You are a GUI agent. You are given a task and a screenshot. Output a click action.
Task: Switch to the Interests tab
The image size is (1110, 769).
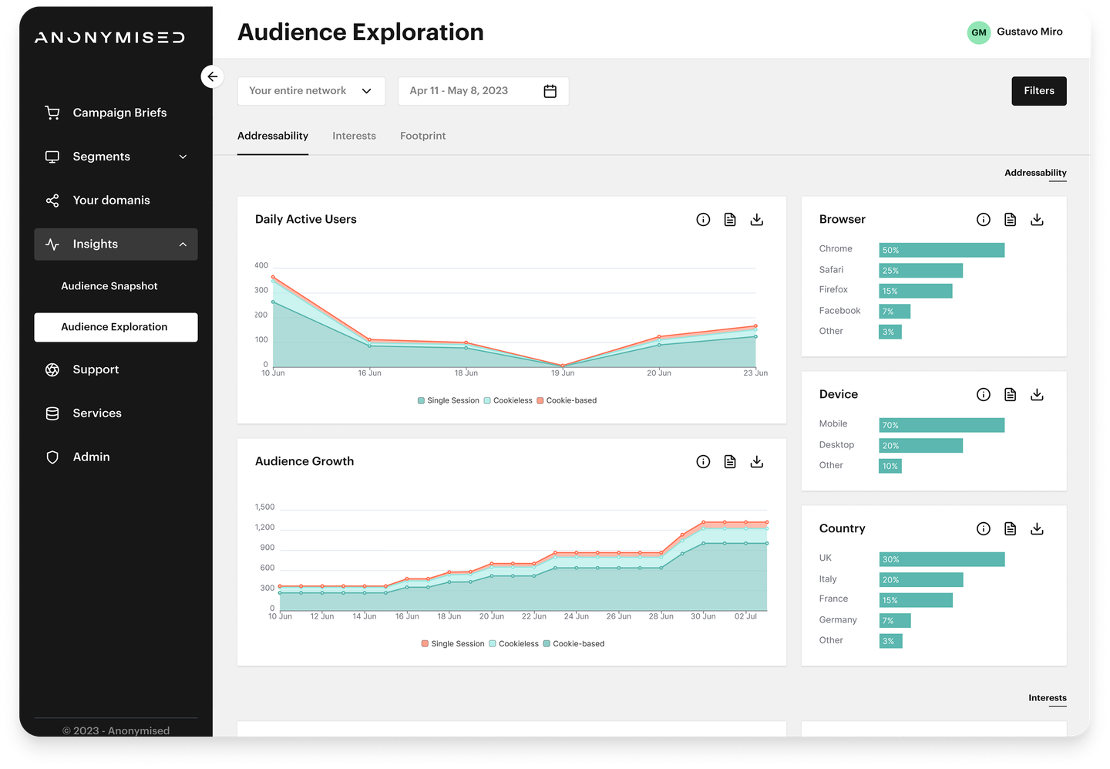click(355, 136)
